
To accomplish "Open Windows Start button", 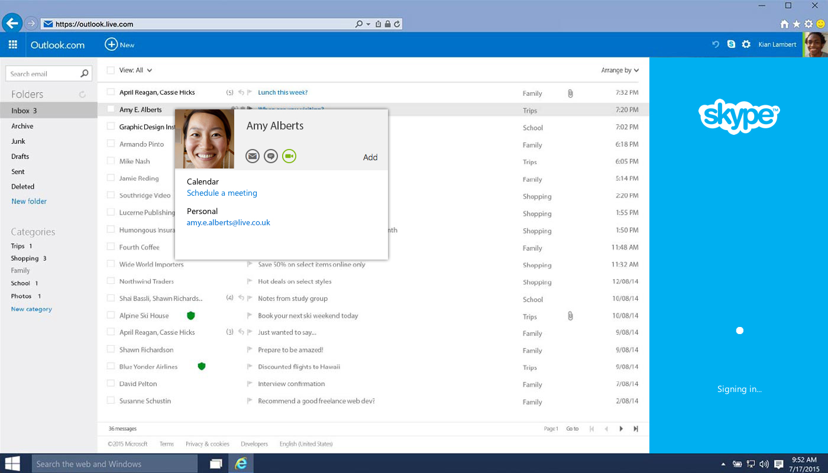I will (12, 464).
